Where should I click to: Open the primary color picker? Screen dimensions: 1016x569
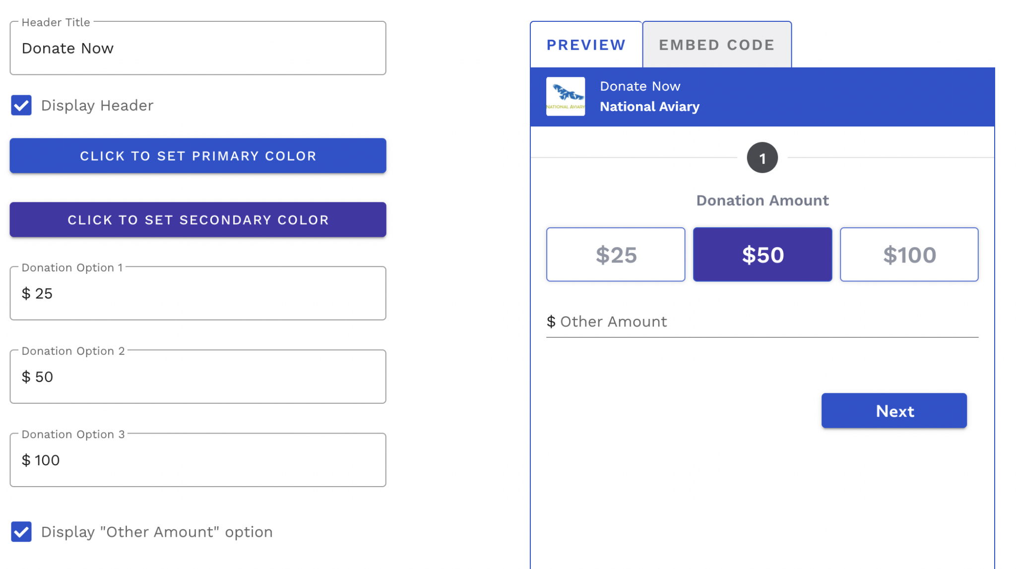pyautogui.click(x=197, y=156)
